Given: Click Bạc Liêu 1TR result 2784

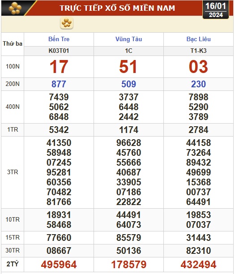Looking at the screenshot, I should (198, 130).
